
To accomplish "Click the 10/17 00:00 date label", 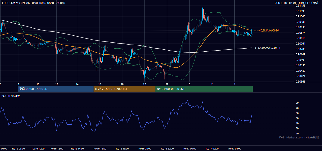I will (190, 148).
